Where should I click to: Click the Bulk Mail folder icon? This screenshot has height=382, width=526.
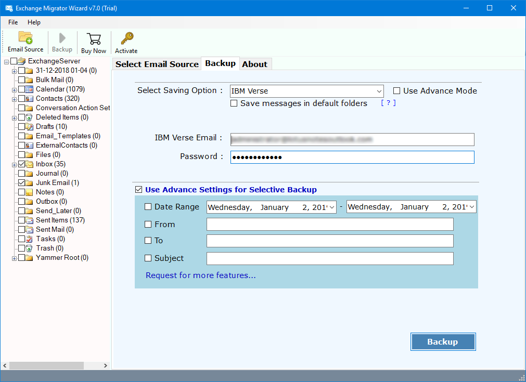[x=30, y=80]
